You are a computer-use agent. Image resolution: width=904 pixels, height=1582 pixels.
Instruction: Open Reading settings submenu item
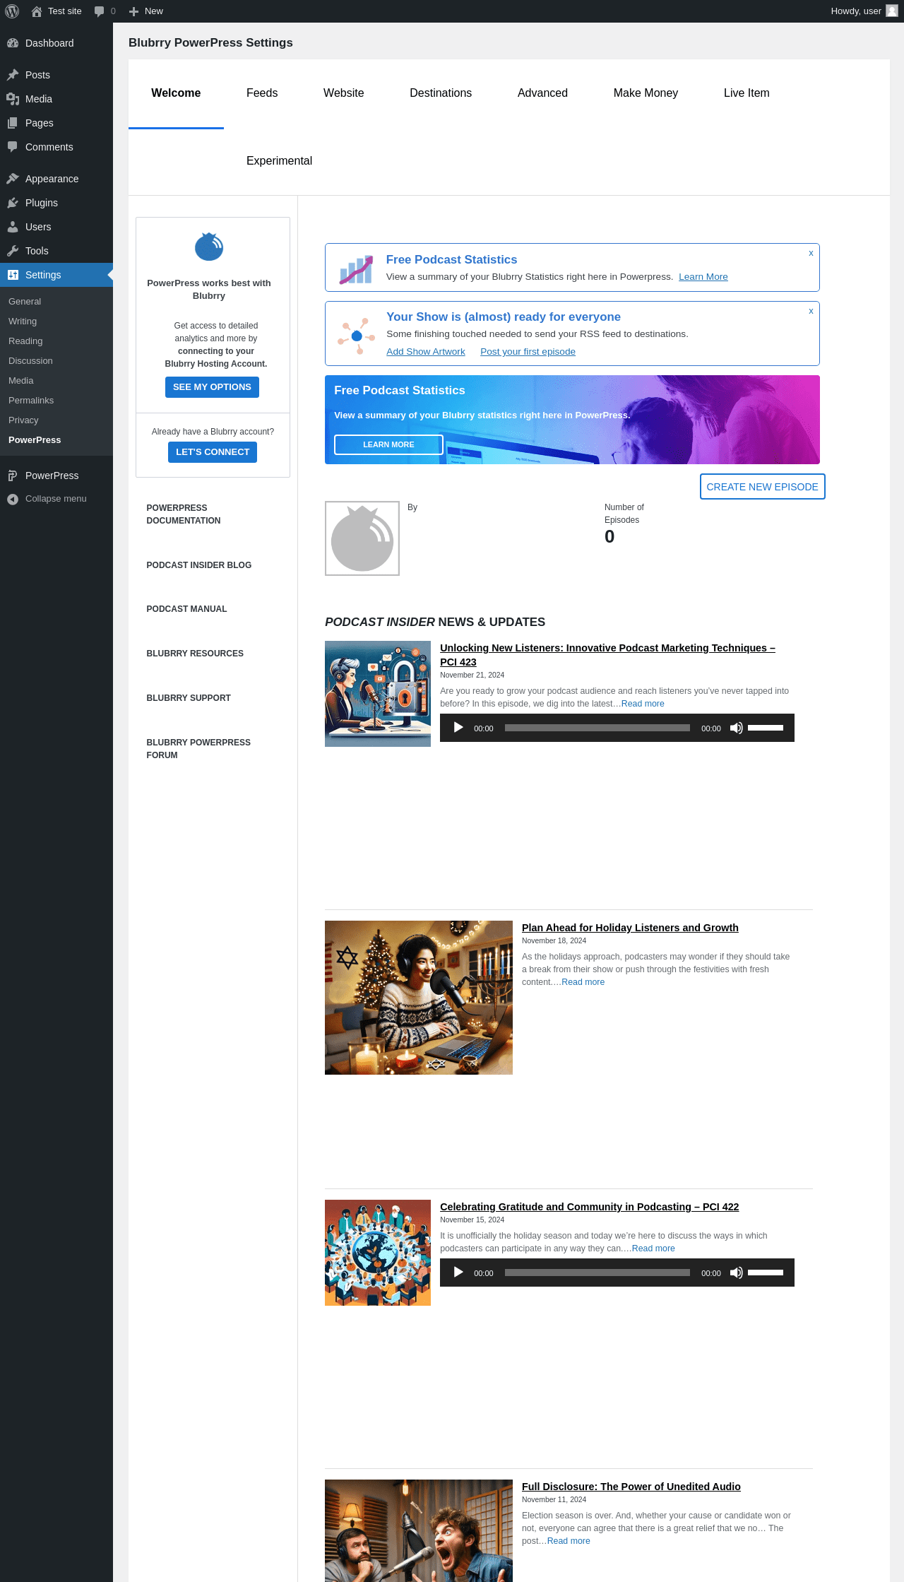coord(25,341)
